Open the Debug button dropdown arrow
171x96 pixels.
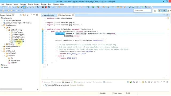pyautogui.click(x=91, y=7)
